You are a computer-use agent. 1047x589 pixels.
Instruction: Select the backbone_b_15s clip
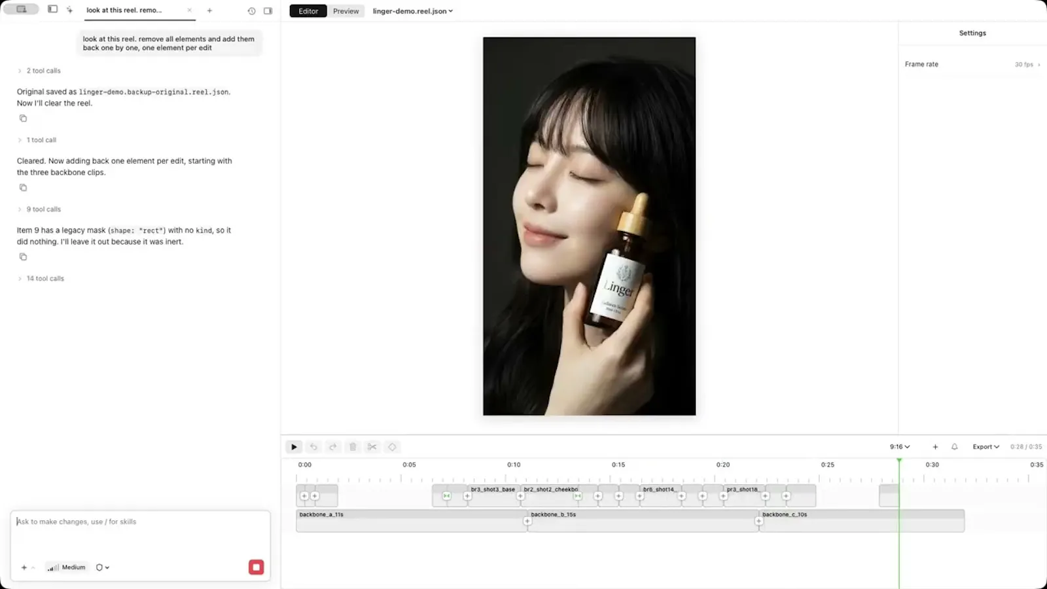[643, 521]
